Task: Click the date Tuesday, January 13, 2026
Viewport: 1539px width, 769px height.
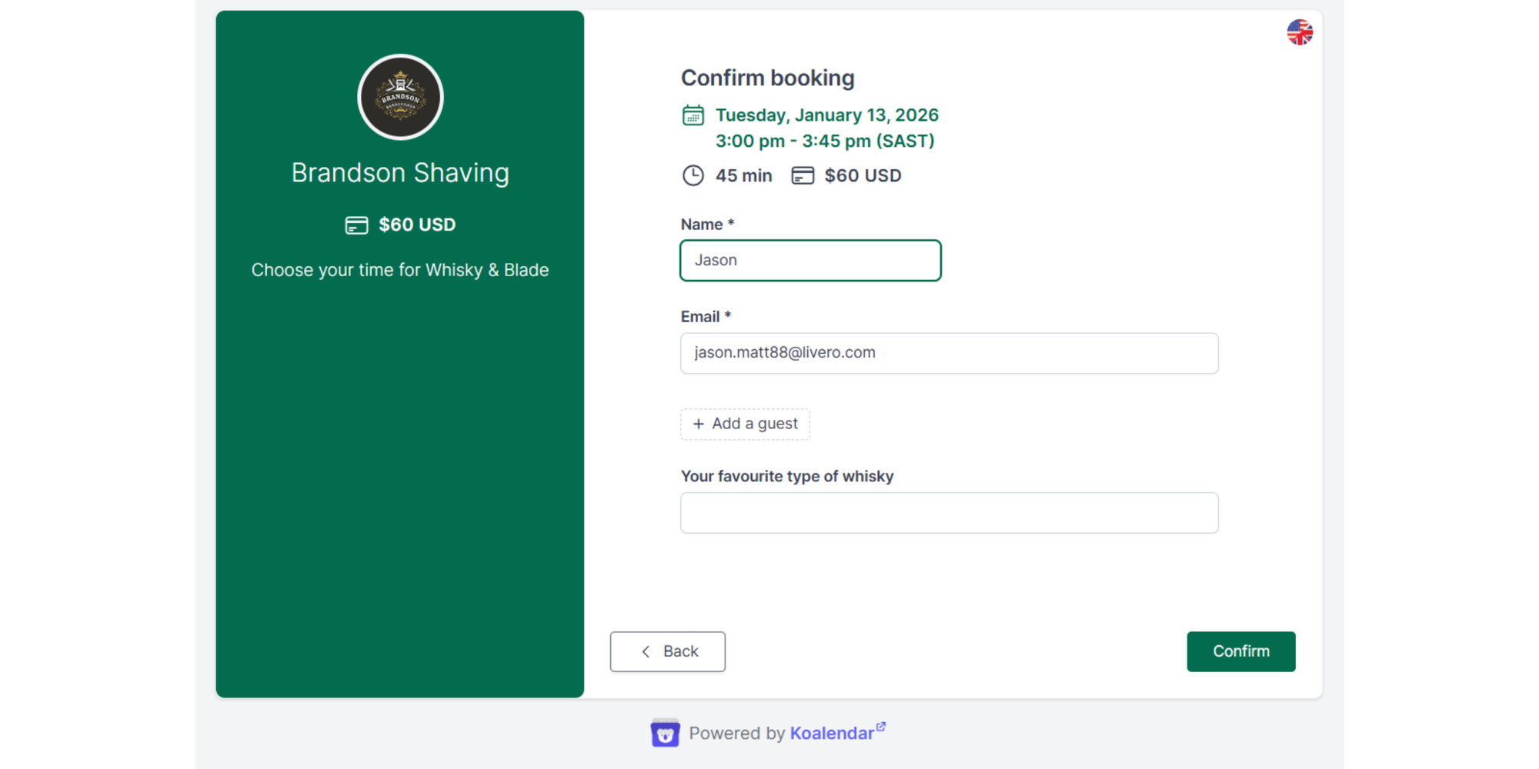Action: coord(826,115)
